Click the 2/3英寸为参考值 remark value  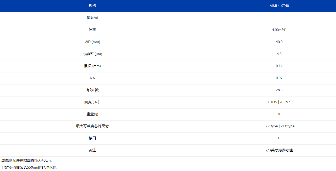[279, 150]
